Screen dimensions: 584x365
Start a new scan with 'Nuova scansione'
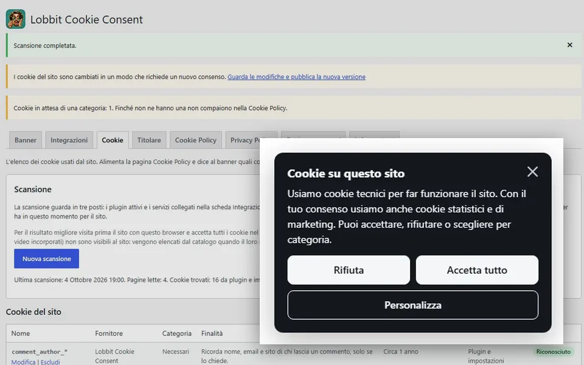click(x=47, y=259)
